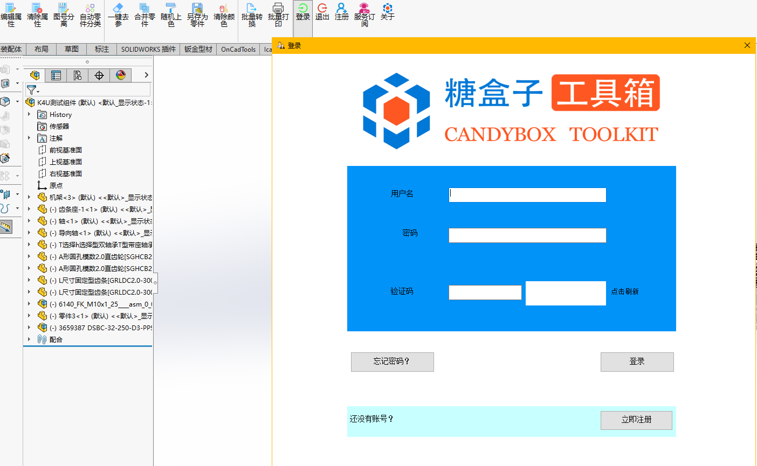Open the SOLIDWORKS 插件 tab
The width and height of the screenshot is (757, 466).
(x=148, y=49)
